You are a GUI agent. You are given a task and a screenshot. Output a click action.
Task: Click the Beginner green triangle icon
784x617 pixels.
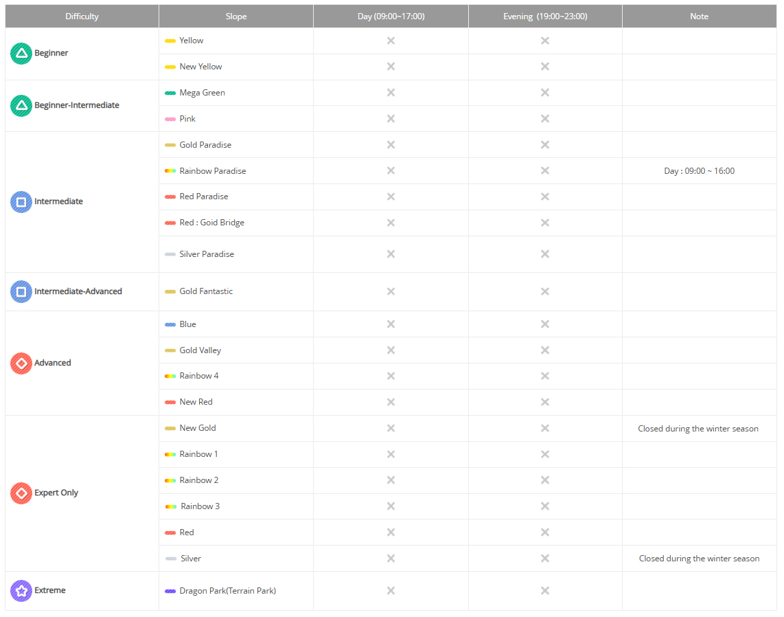click(21, 54)
